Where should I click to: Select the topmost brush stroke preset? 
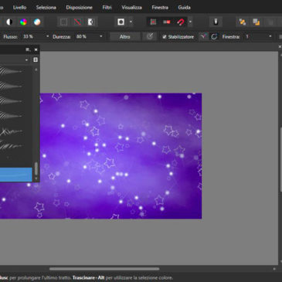(12, 71)
